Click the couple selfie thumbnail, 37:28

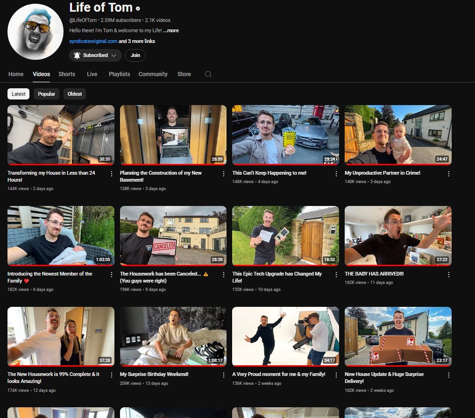tap(61, 337)
